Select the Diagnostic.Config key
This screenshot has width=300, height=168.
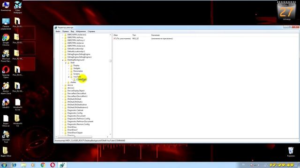tap(75, 113)
